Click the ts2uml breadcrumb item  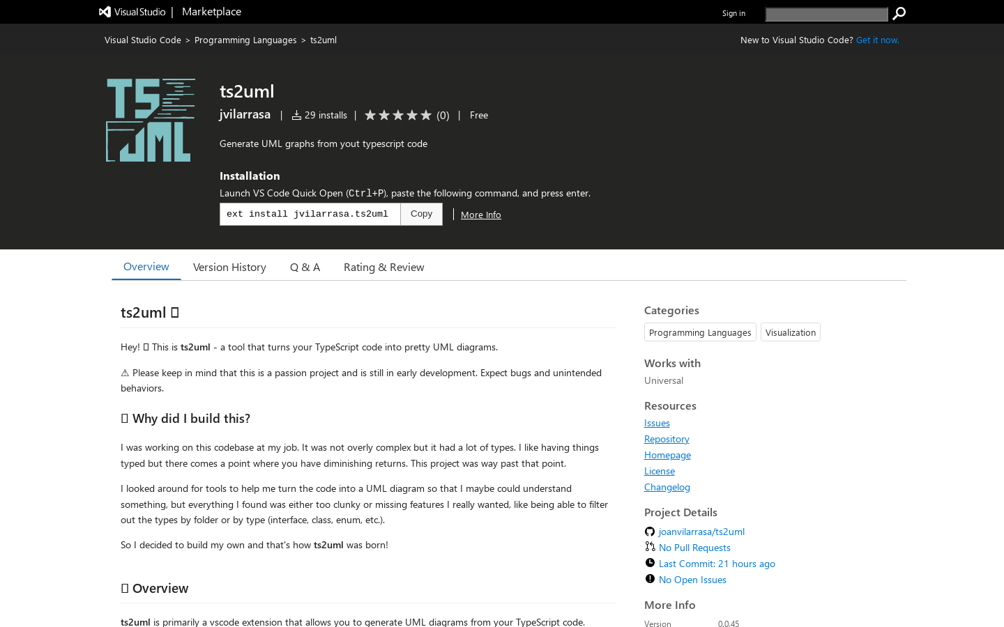coord(324,40)
